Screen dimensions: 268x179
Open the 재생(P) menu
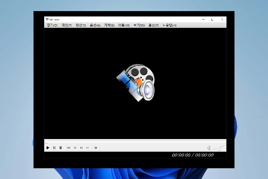(67, 25)
